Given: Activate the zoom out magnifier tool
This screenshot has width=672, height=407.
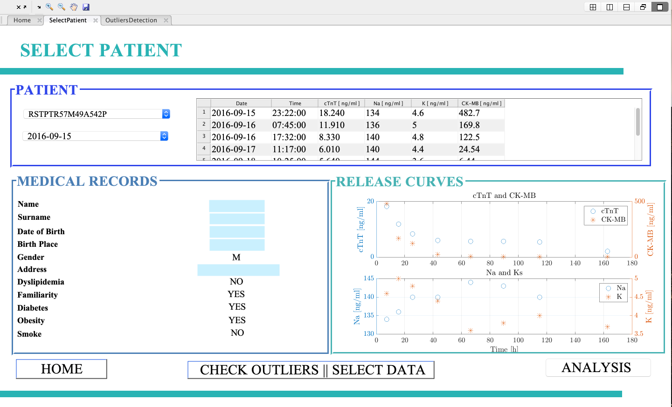Looking at the screenshot, I should tap(62, 7).
